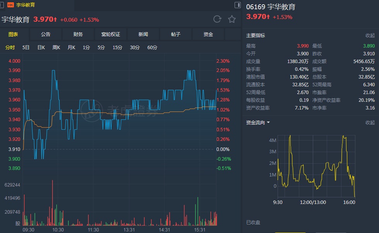
Task: Open the 新闻 tab
Action: coord(143,34)
